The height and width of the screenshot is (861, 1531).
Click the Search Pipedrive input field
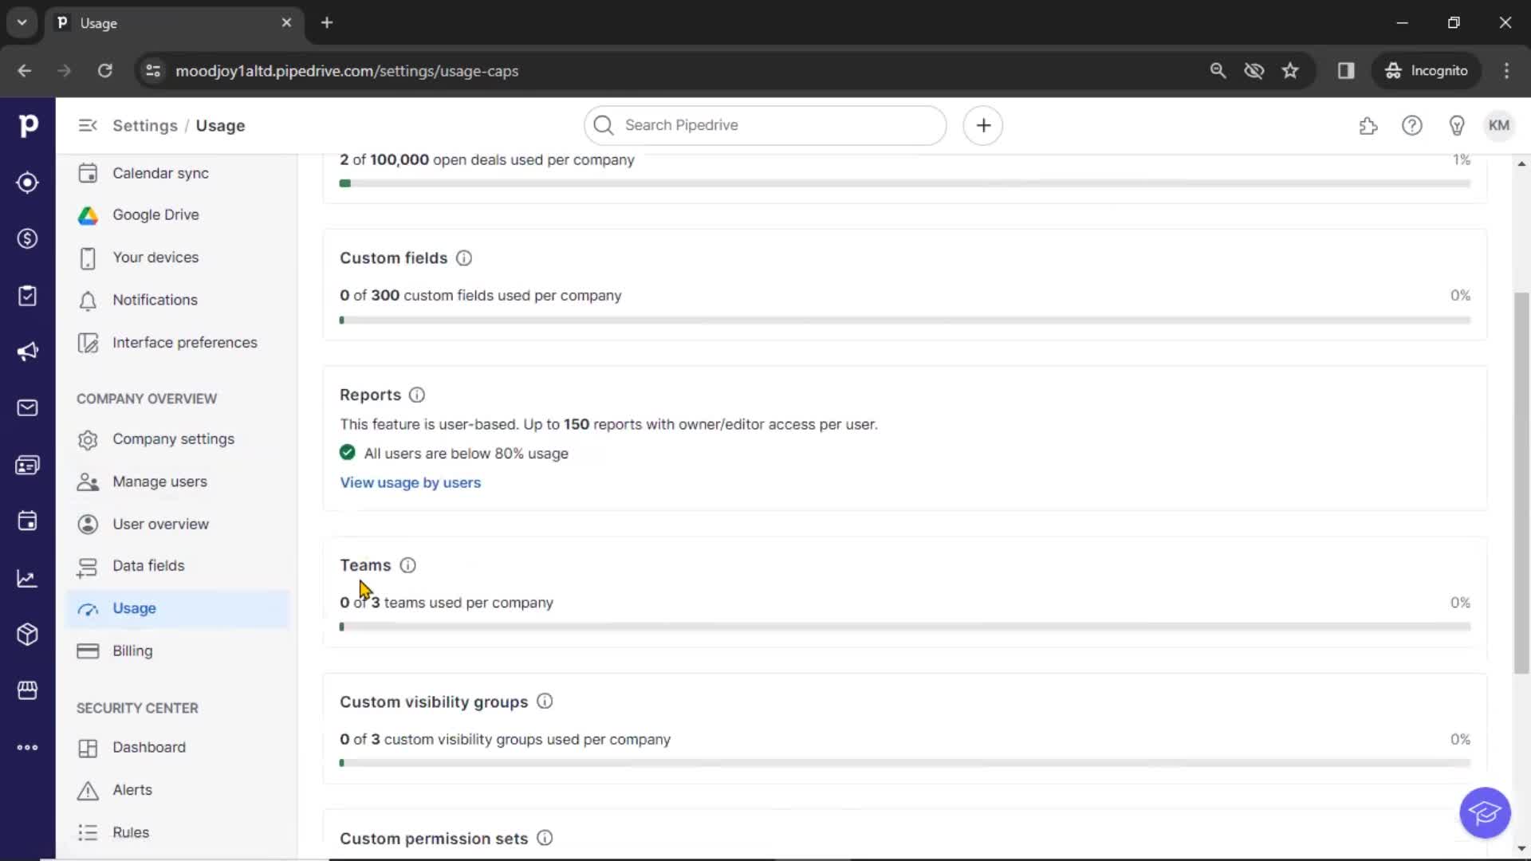coord(765,125)
